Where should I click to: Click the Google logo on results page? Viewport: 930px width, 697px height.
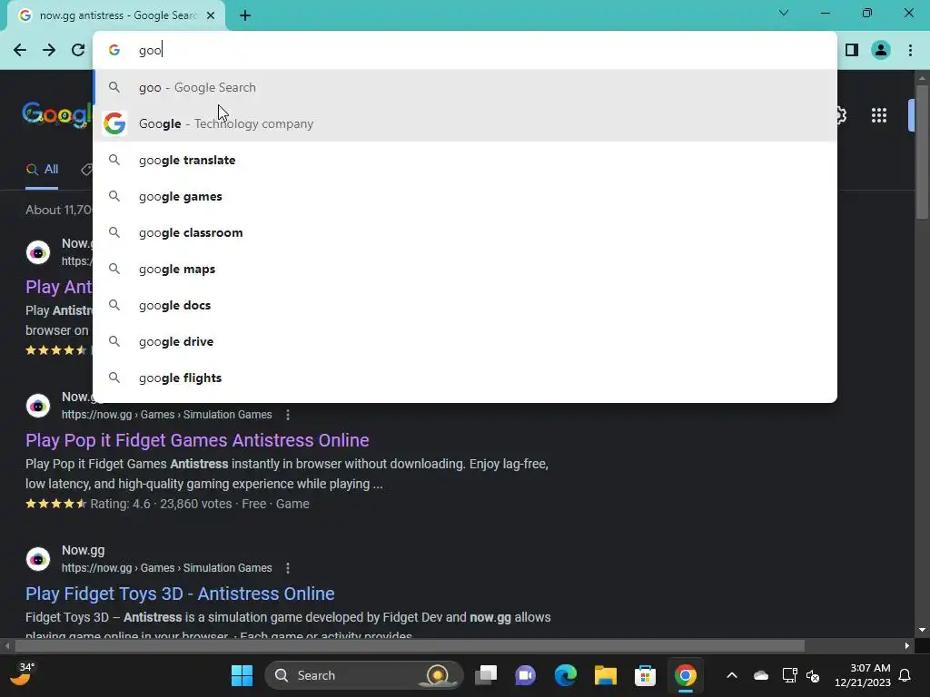(57, 113)
